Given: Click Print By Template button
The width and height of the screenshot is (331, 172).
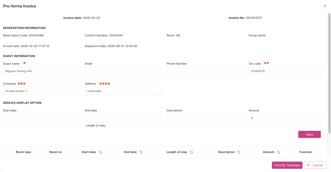Looking at the screenshot, I should pyautogui.click(x=287, y=165).
